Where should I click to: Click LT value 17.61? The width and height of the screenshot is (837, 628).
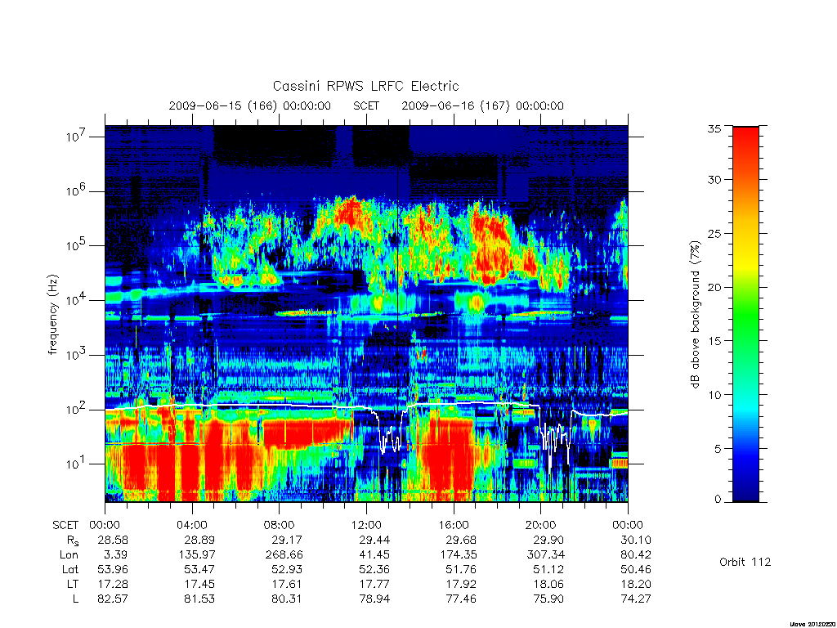coord(287,584)
